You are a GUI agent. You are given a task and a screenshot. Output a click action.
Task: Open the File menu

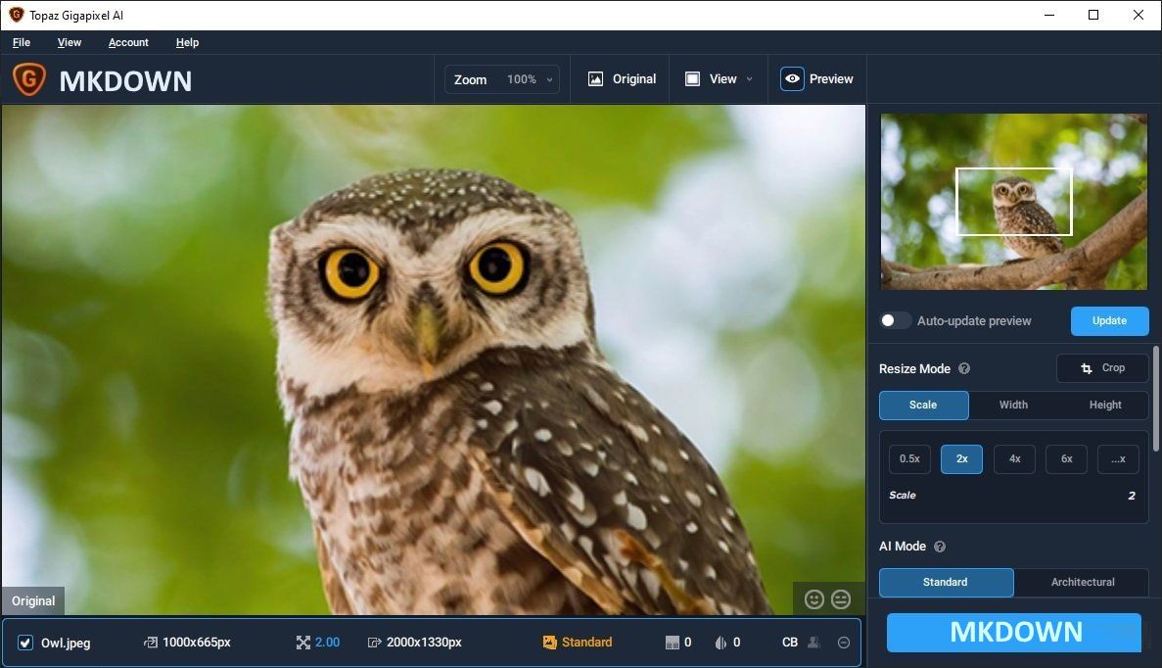[22, 42]
